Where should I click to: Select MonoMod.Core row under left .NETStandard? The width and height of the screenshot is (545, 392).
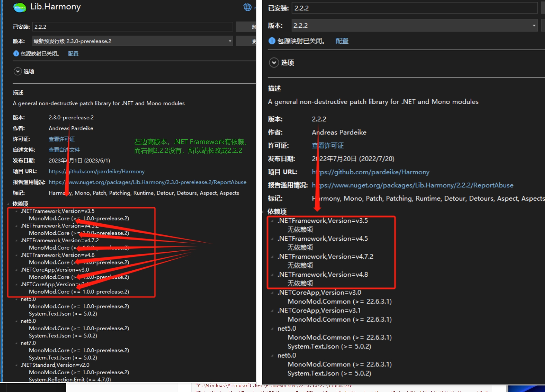(79, 372)
